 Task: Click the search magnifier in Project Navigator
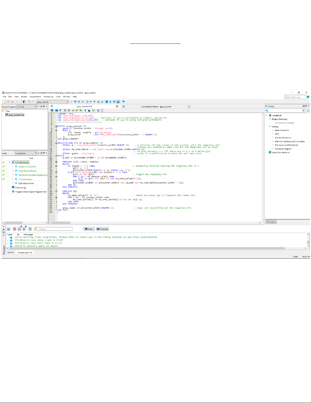coord(38,107)
